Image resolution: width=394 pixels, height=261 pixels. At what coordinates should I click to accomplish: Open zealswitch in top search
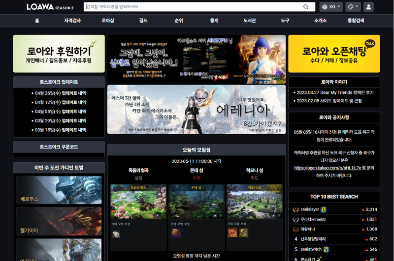(x=311, y=249)
